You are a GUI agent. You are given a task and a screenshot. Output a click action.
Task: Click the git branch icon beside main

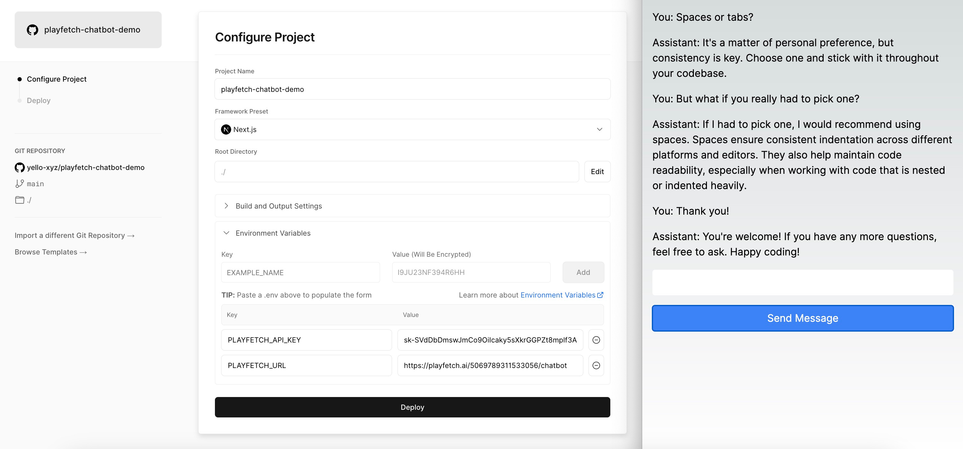[x=19, y=184]
